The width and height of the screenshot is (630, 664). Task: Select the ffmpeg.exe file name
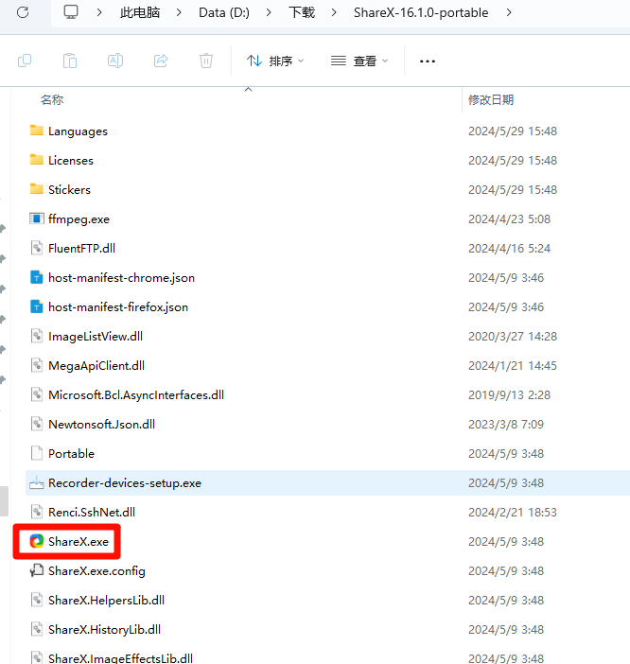click(x=79, y=218)
